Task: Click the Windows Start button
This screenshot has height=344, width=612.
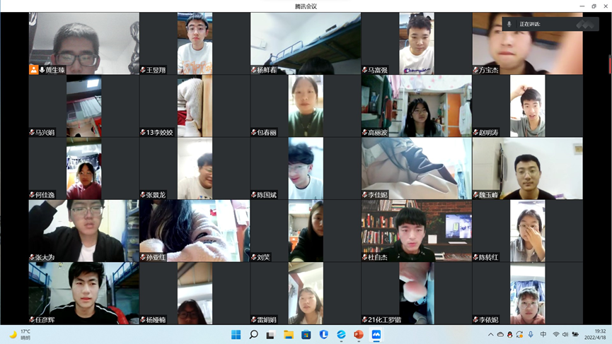Action: click(x=236, y=334)
